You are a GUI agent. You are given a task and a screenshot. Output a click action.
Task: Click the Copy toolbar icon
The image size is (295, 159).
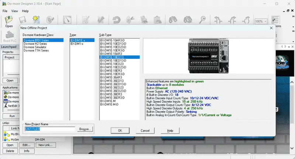[144, 20]
